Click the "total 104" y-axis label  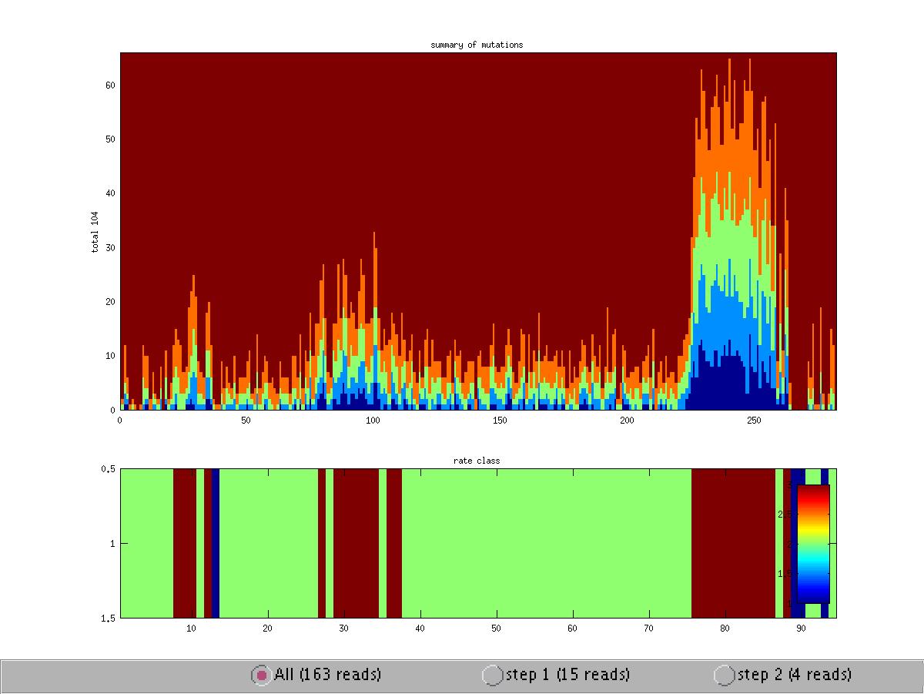[x=95, y=231]
